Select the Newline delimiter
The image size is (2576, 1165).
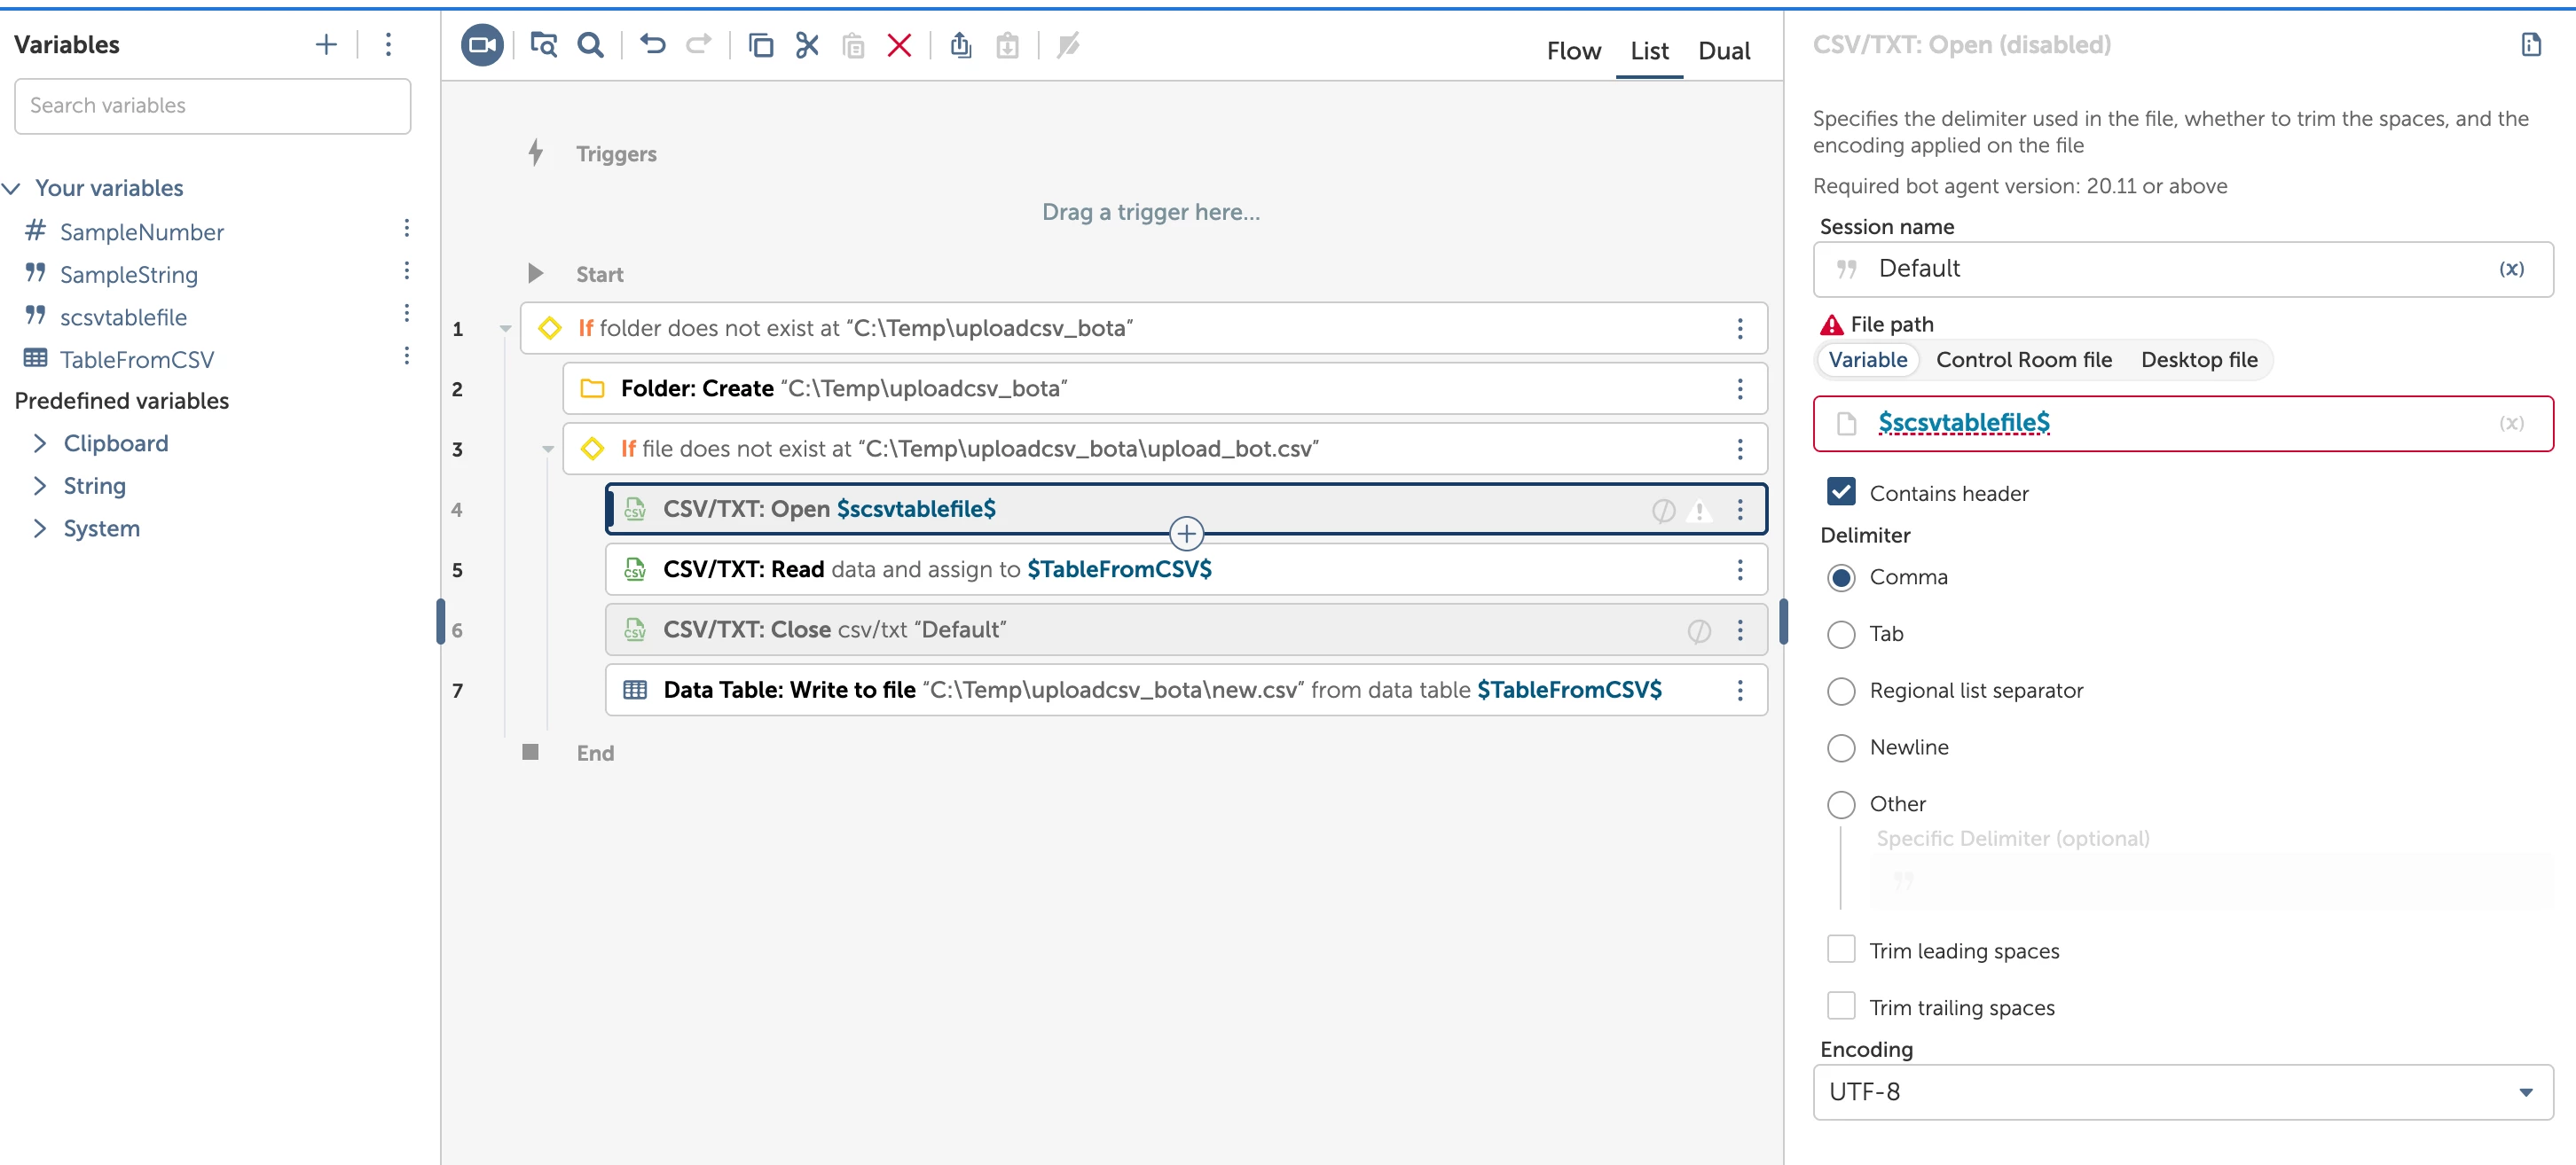[1840, 748]
